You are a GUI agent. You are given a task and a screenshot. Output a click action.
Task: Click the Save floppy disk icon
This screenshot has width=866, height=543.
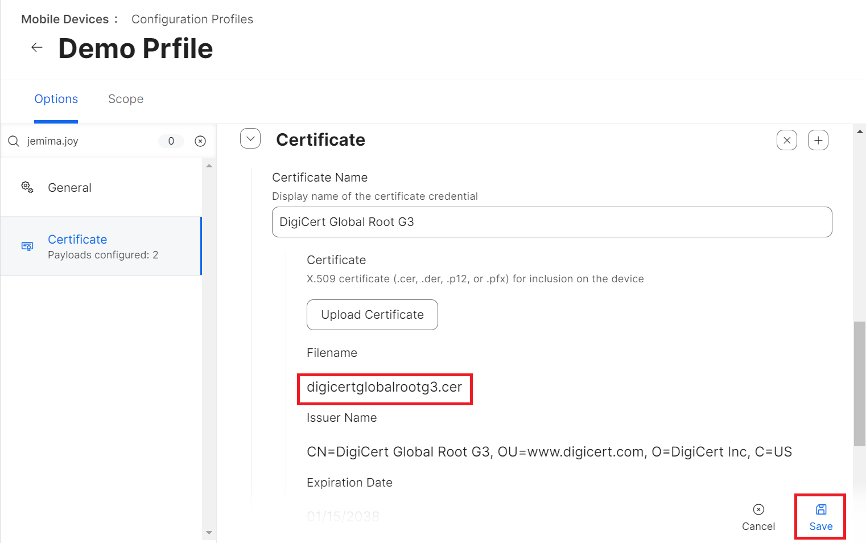[x=821, y=509]
